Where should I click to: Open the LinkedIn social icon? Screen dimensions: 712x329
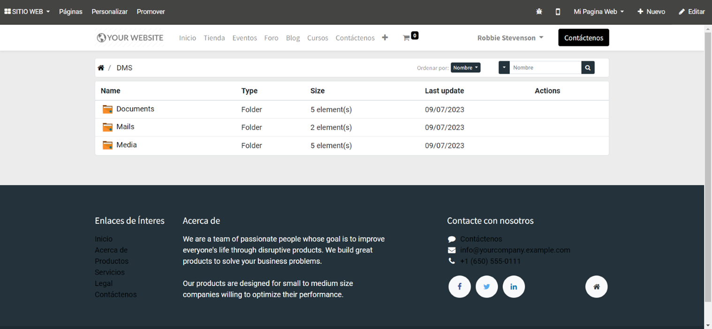514,286
